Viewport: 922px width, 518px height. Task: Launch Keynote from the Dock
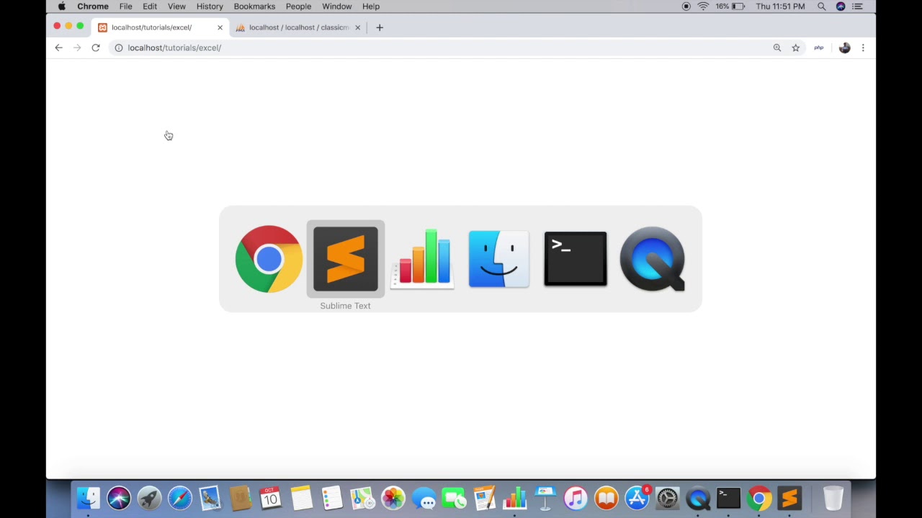pyautogui.click(x=545, y=498)
